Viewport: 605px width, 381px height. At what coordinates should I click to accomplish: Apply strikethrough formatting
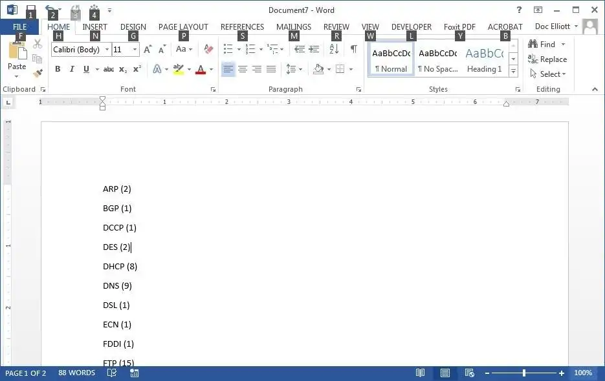tap(109, 69)
